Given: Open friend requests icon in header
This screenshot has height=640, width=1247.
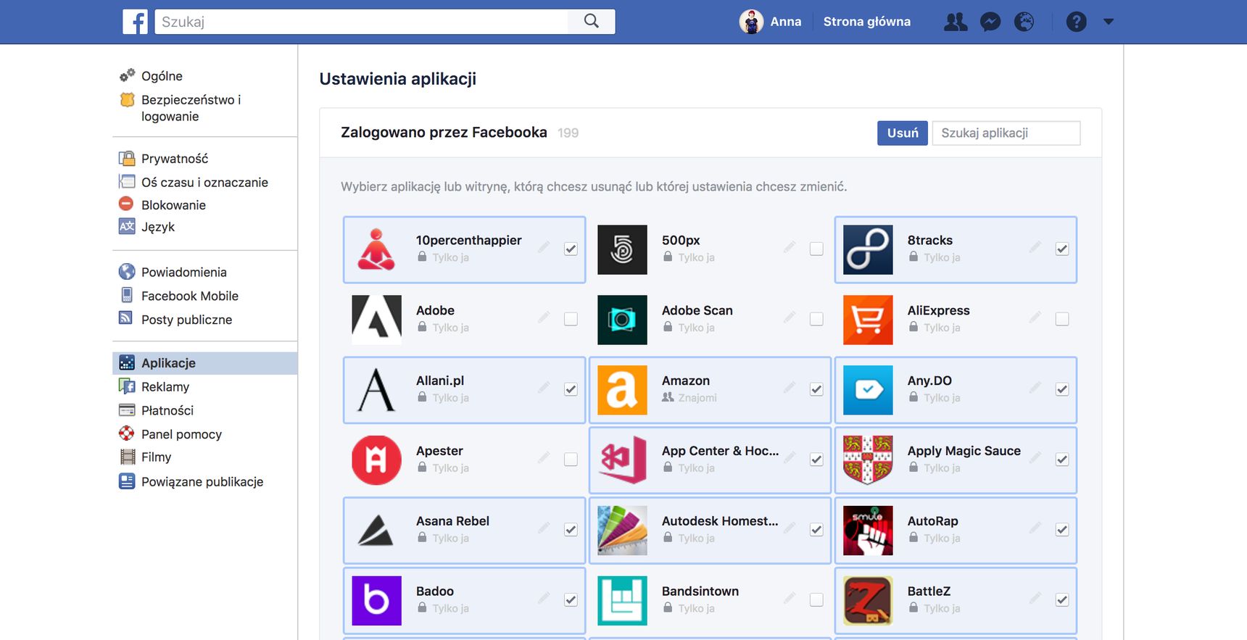Looking at the screenshot, I should [x=956, y=22].
